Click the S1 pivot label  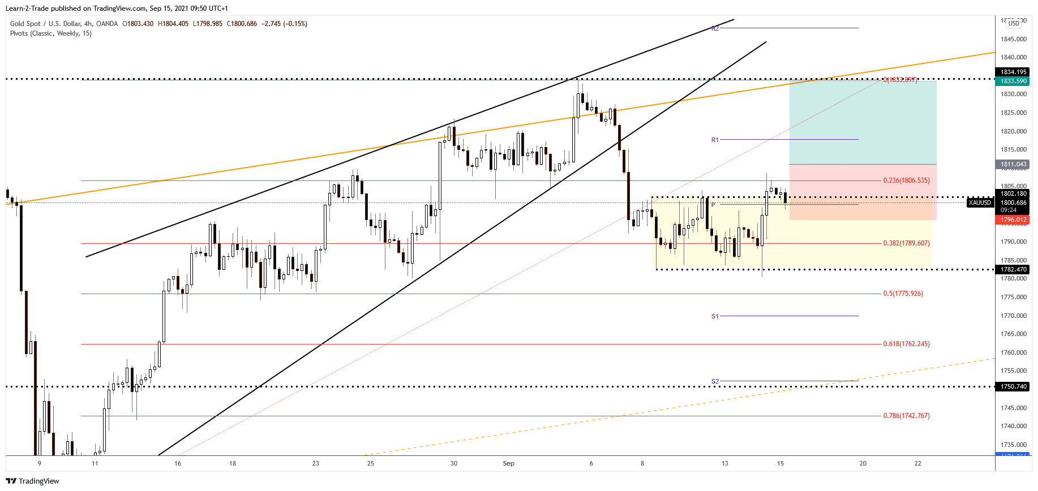715,316
